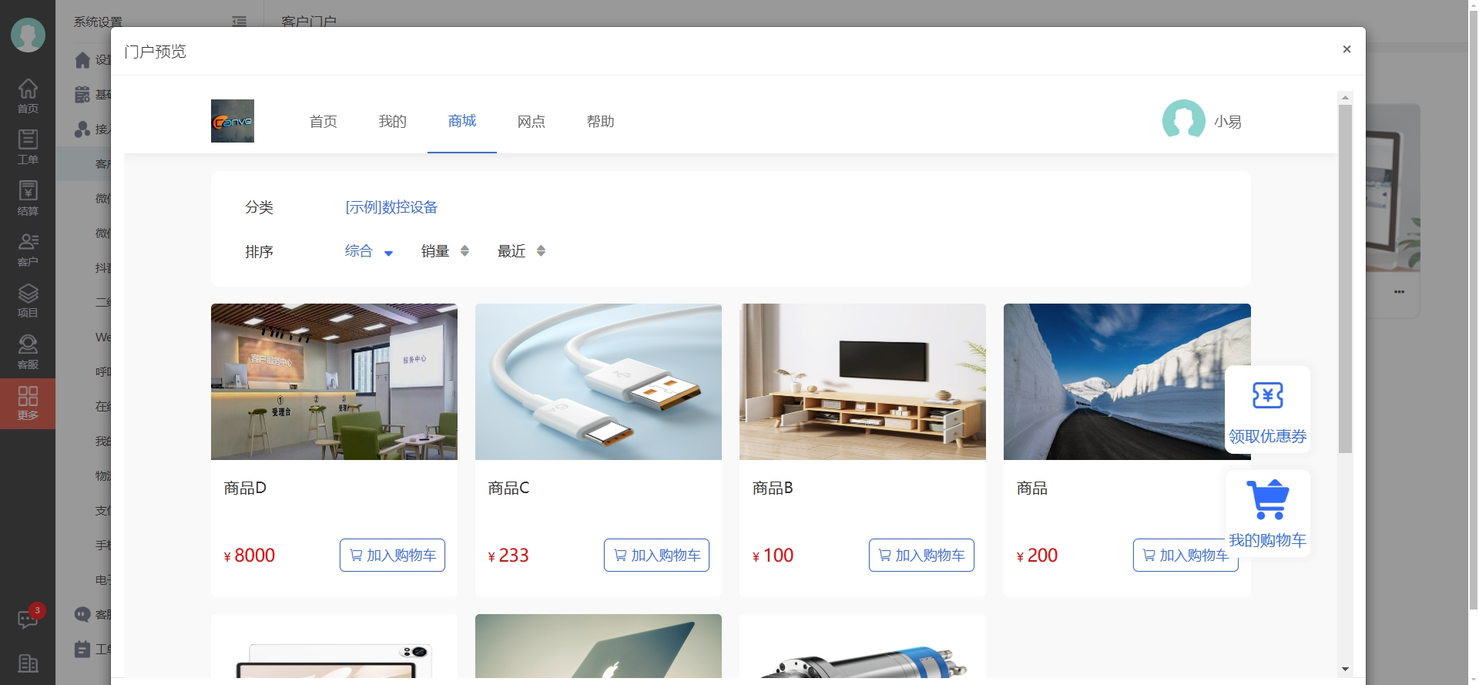This screenshot has height=685, width=1479.
Task: Open the 首页 home icon in left sidebar
Action: tap(28, 96)
